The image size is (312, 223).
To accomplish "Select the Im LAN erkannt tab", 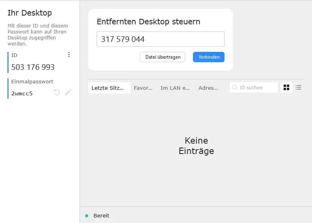I will 175,88.
